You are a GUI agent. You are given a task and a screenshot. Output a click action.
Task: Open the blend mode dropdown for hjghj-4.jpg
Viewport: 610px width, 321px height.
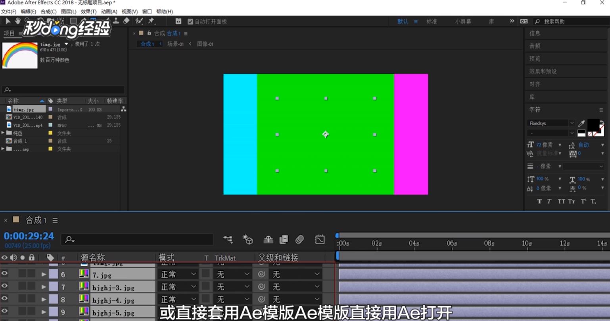(177, 300)
